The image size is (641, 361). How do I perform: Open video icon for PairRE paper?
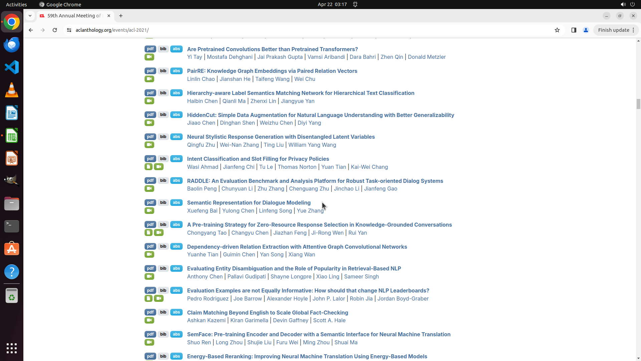pos(149,79)
